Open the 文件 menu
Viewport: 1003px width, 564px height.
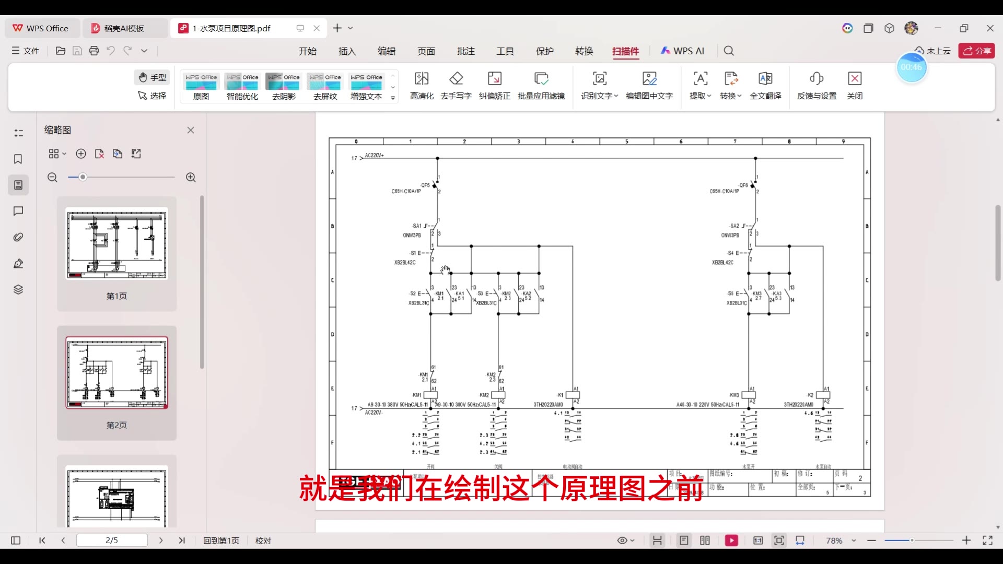(x=26, y=51)
